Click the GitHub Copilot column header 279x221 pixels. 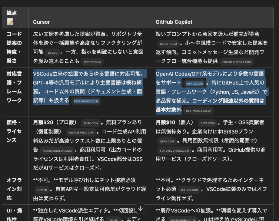174,22
